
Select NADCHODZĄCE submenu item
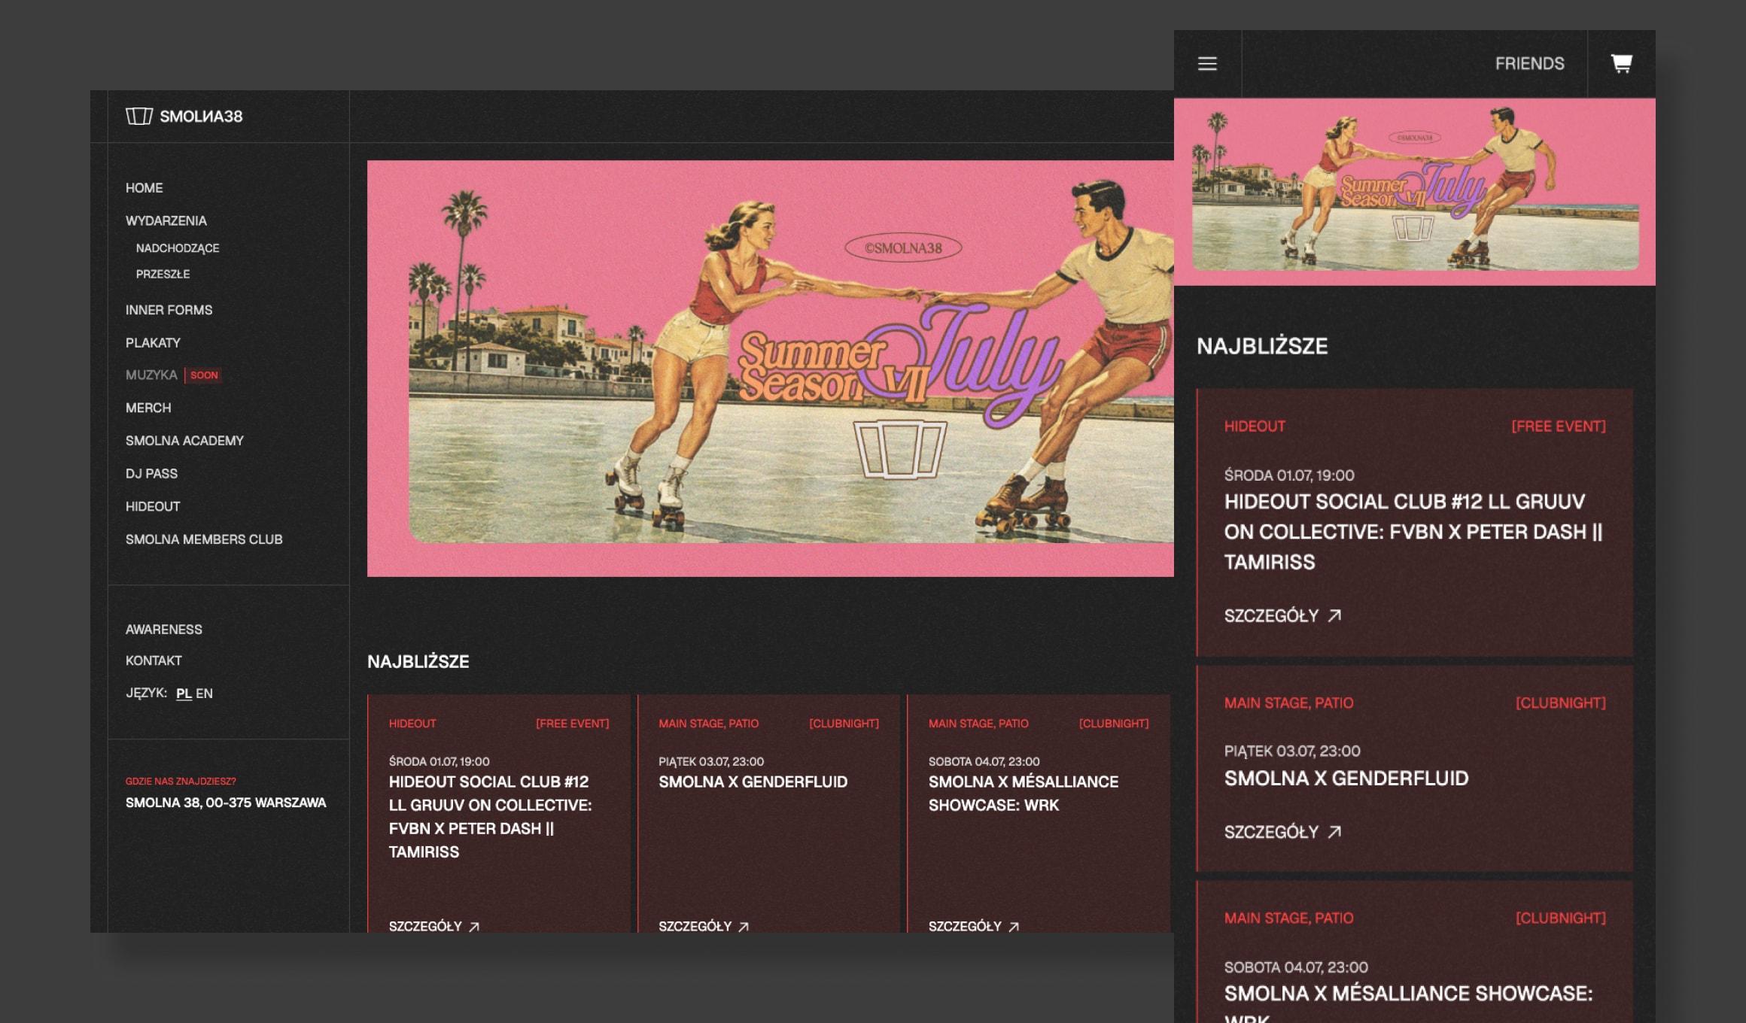coord(178,248)
